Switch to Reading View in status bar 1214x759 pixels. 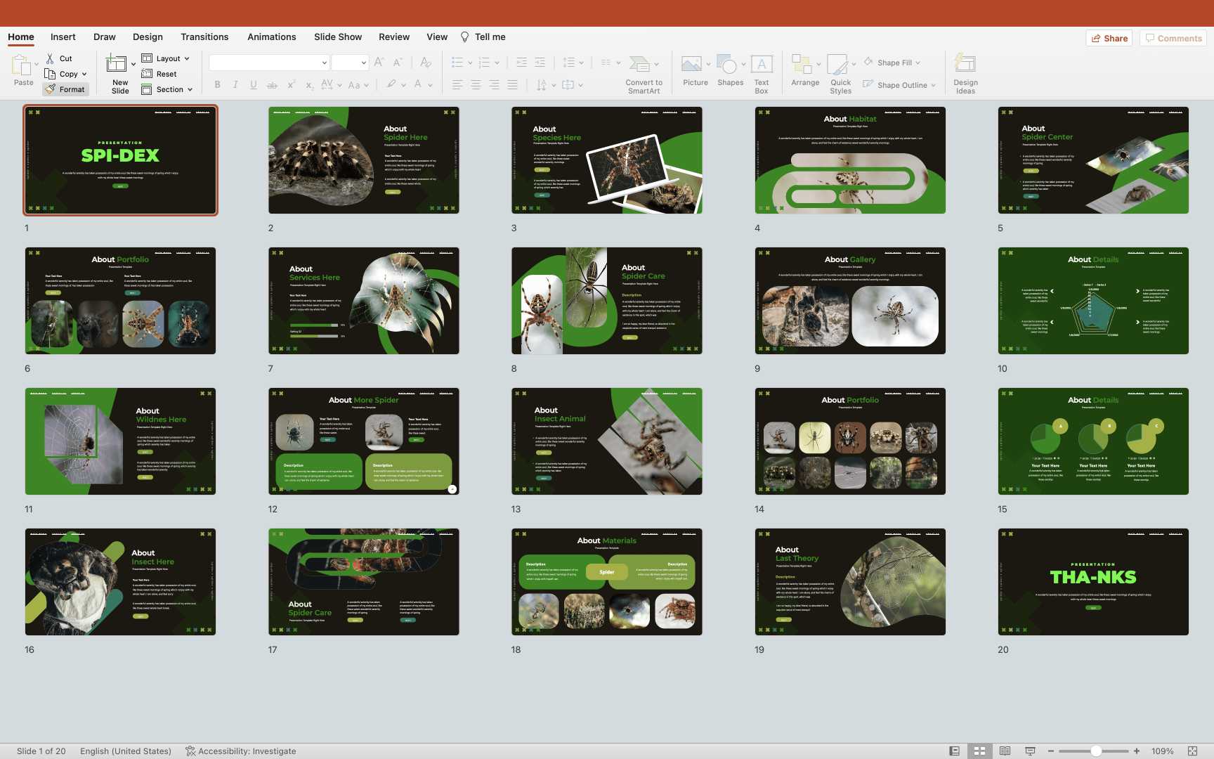pos(1005,751)
